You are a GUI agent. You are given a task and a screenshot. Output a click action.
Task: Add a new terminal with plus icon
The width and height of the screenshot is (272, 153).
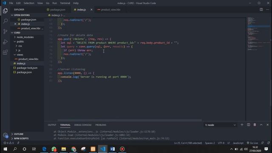coord(242,125)
